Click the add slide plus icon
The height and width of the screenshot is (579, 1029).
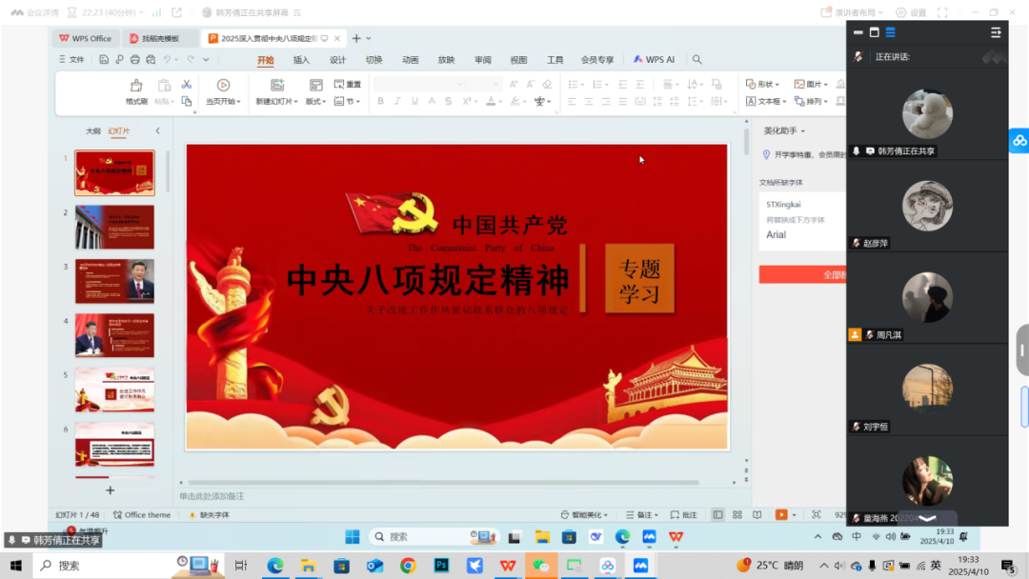pyautogui.click(x=110, y=490)
